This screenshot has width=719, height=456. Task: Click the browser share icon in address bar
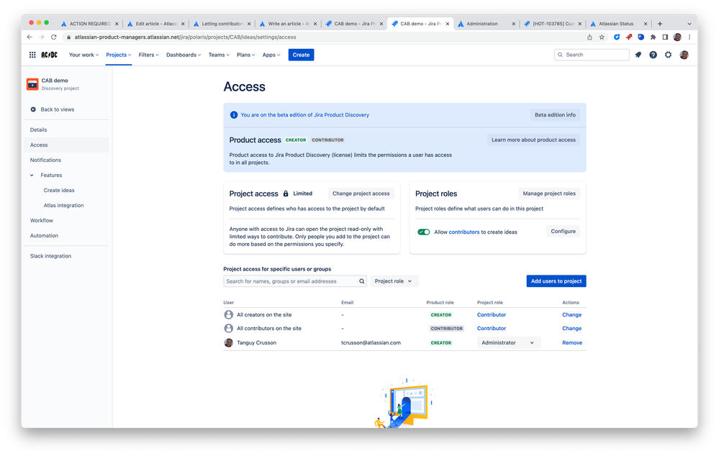coord(589,37)
